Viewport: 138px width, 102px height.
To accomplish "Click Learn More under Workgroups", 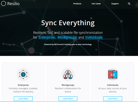I will pos(68,99).
